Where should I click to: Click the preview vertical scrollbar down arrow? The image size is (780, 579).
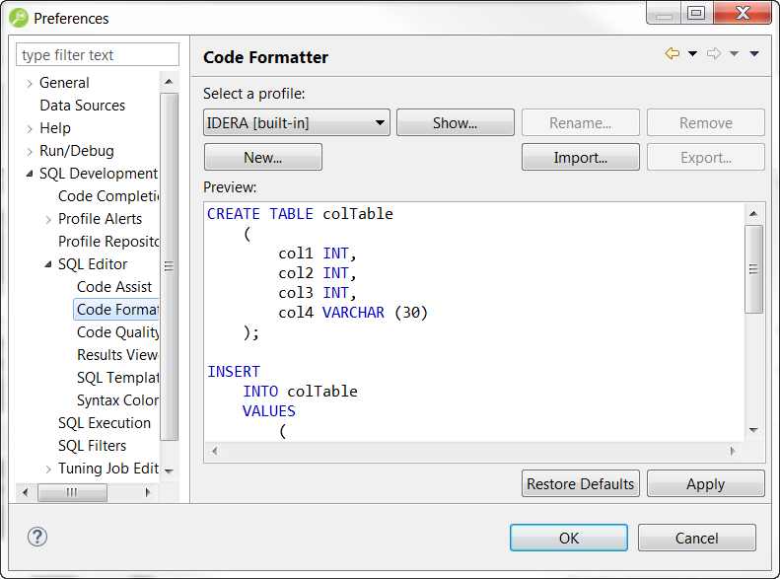(x=753, y=430)
